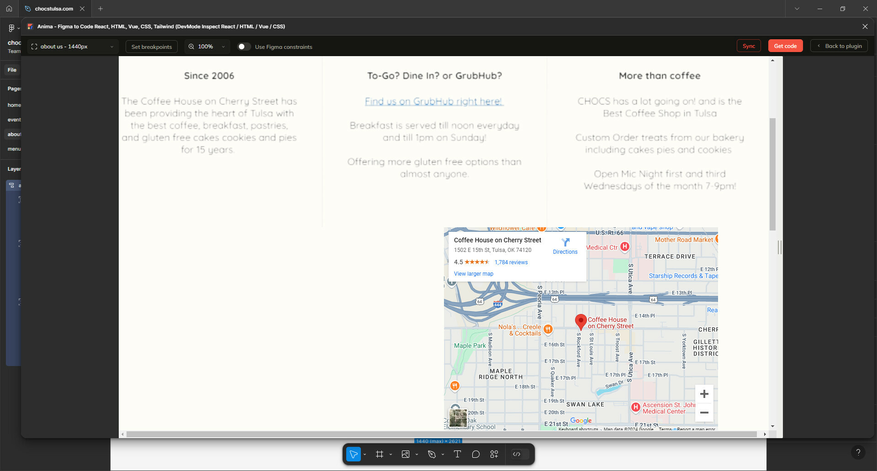Click the Set breakpoints button
Screen dimensions: 877x471
pos(152,47)
